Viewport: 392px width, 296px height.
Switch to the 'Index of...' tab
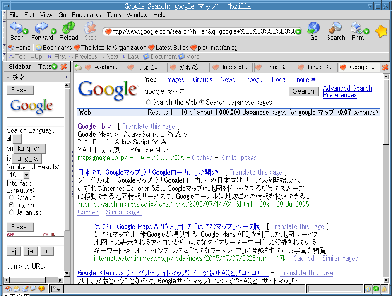coord(232,67)
